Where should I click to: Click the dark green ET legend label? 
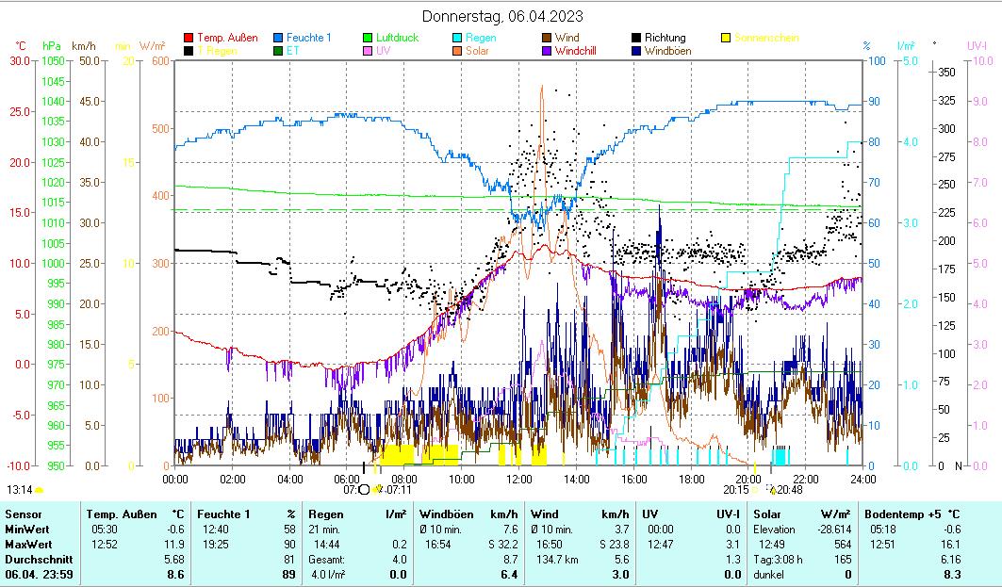[x=293, y=51]
